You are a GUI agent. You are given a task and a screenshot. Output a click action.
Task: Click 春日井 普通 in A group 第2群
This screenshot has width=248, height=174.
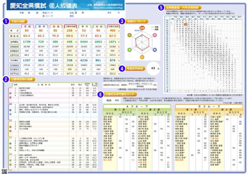(x=143, y=117)
